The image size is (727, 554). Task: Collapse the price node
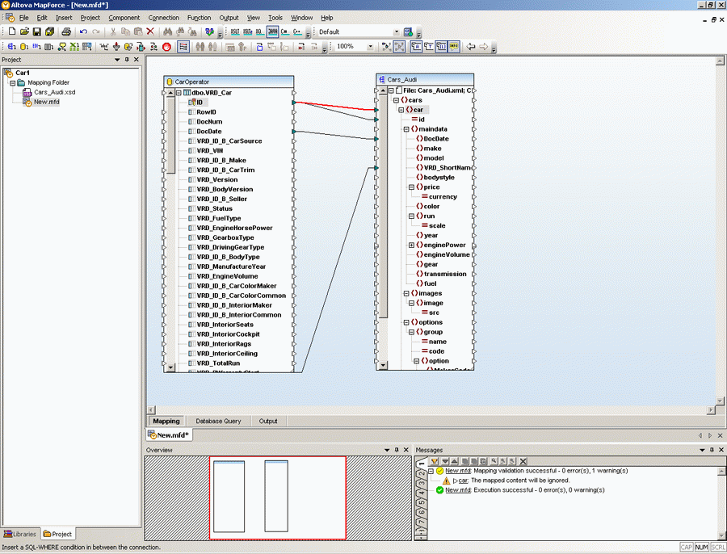pos(411,187)
